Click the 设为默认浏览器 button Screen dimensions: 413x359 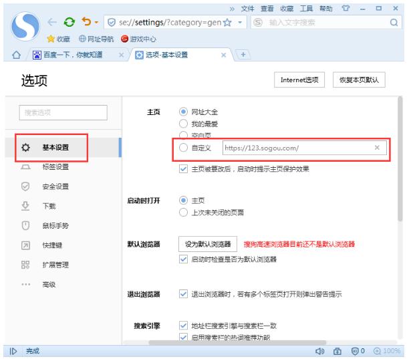click(x=208, y=244)
